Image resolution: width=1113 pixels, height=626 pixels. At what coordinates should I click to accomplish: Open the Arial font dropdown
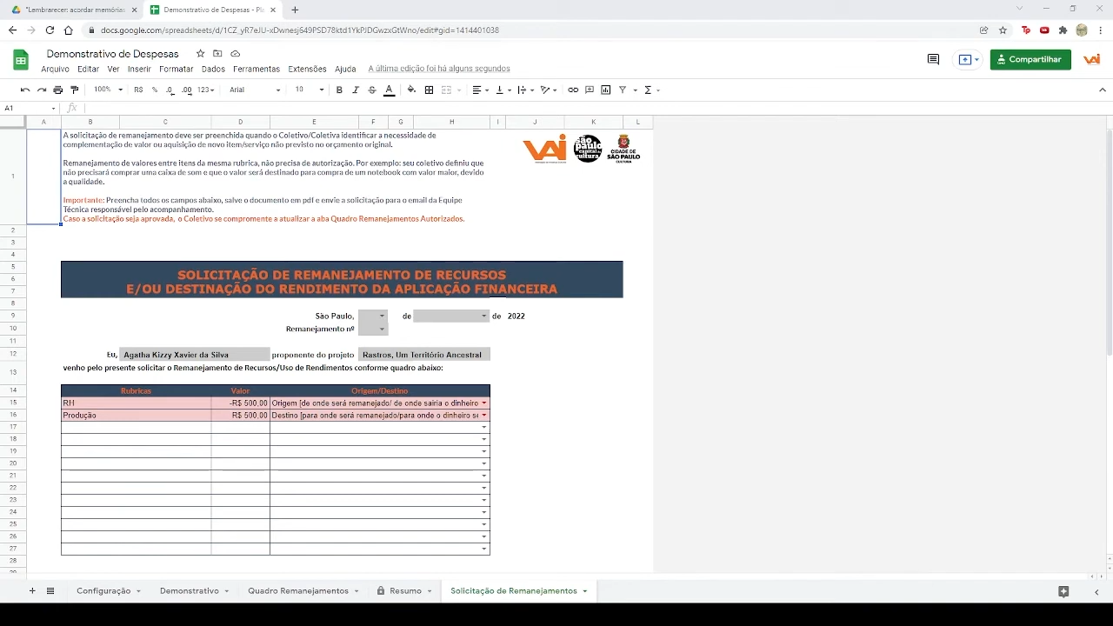pos(254,90)
